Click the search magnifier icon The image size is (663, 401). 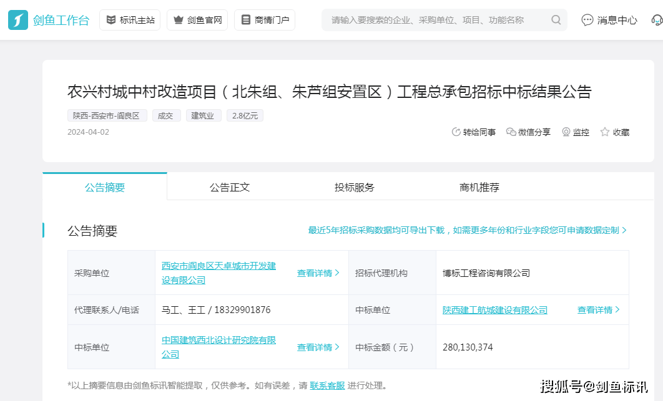(556, 20)
